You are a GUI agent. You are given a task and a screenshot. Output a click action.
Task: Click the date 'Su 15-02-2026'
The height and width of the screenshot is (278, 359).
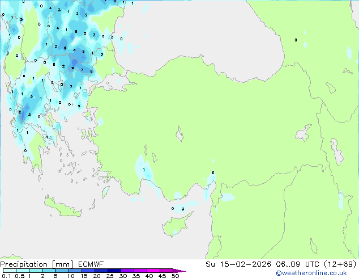click(238, 264)
